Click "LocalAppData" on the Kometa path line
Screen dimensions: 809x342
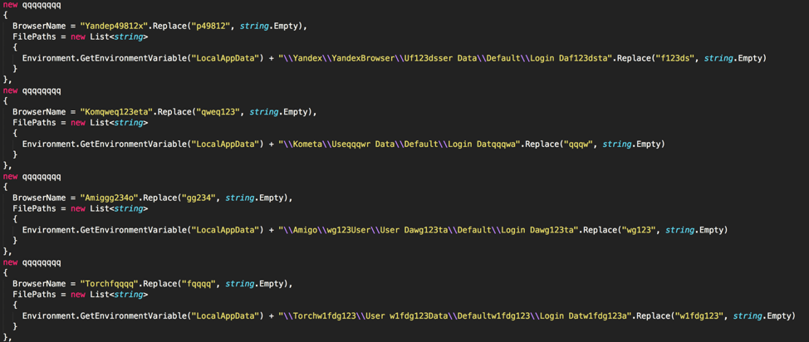(225, 144)
